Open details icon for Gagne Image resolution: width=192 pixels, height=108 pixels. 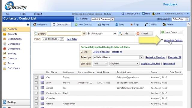point(42,103)
